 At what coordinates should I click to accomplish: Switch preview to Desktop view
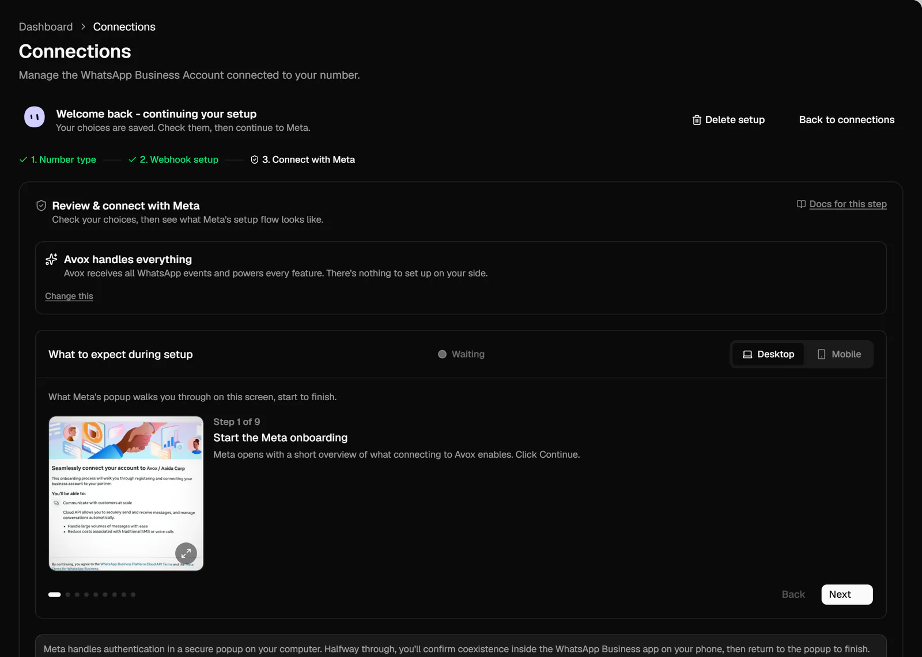point(768,354)
